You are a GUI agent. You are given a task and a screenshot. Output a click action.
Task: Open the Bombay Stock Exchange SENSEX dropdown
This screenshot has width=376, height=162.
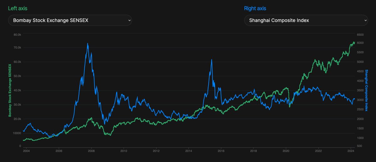click(70, 20)
